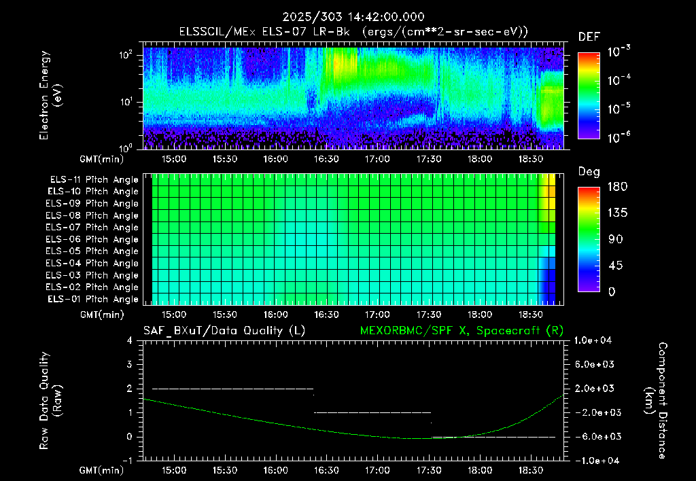Select the ELS-11 Pitch Angle row label
Image resolution: width=696 pixels, height=481 pixels.
(94, 180)
